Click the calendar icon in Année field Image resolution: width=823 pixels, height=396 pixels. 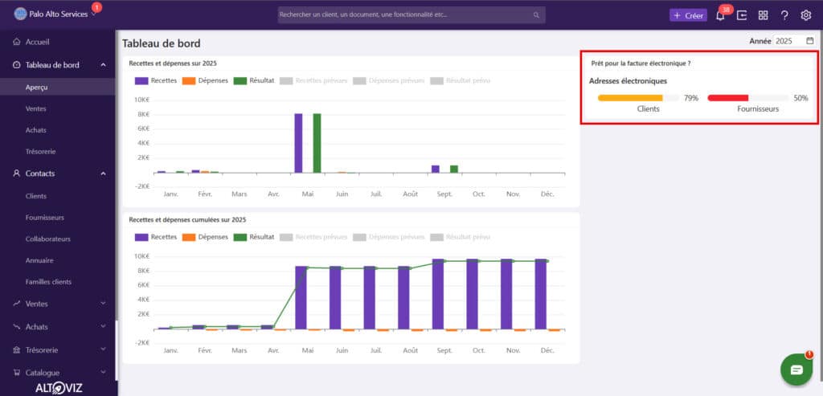809,41
